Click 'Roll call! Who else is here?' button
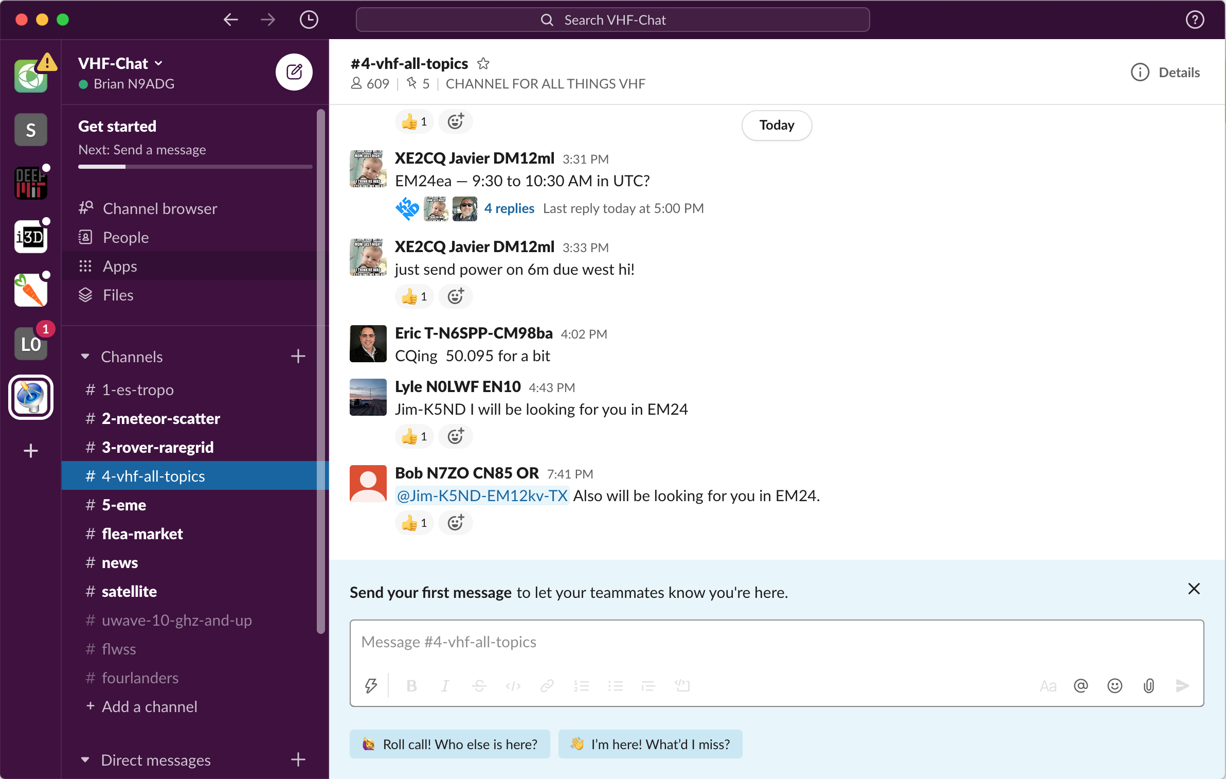1226x779 pixels. coord(450,744)
